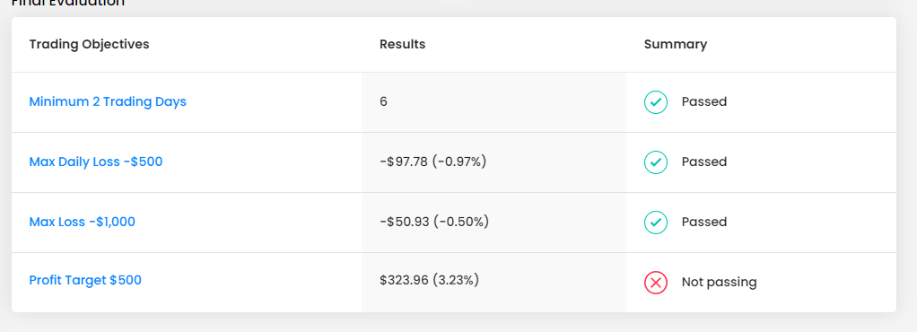Click the green check icon for Minimum Trading Days
The width and height of the screenshot is (917, 332).
[x=656, y=102]
